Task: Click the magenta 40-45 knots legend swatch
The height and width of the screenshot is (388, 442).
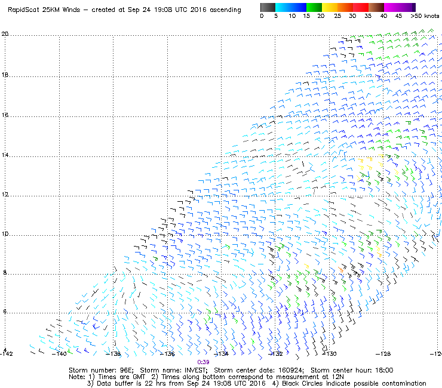Action: [392, 7]
